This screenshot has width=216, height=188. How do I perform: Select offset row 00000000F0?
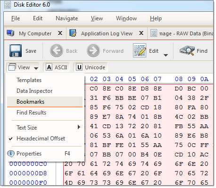(28, 183)
